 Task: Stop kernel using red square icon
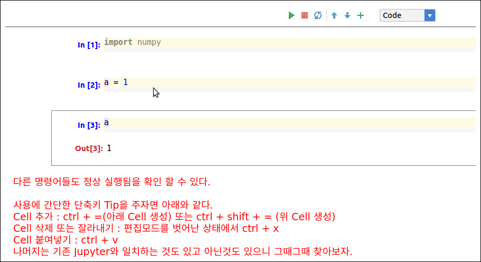click(x=305, y=15)
